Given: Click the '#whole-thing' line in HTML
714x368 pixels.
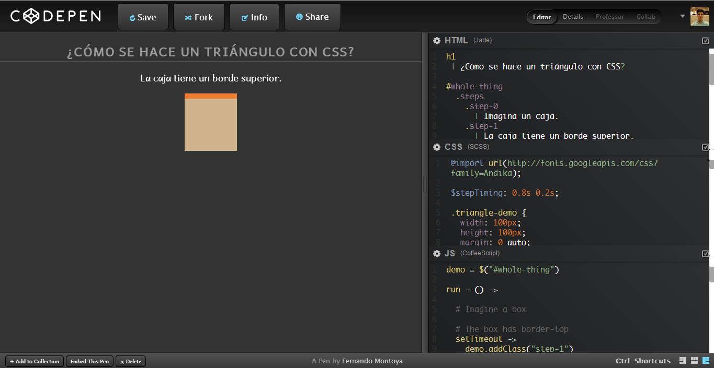Looking at the screenshot, I should click(474, 87).
